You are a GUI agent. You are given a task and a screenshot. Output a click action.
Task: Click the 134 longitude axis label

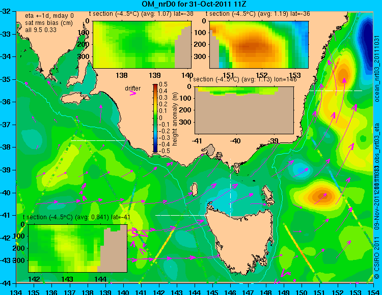click(16, 292)
